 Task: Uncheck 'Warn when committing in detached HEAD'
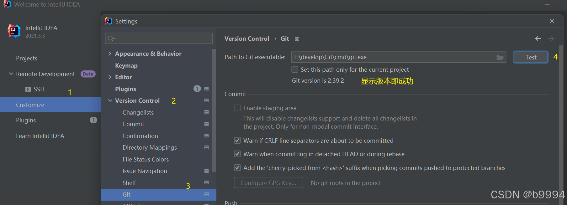tap(237, 154)
